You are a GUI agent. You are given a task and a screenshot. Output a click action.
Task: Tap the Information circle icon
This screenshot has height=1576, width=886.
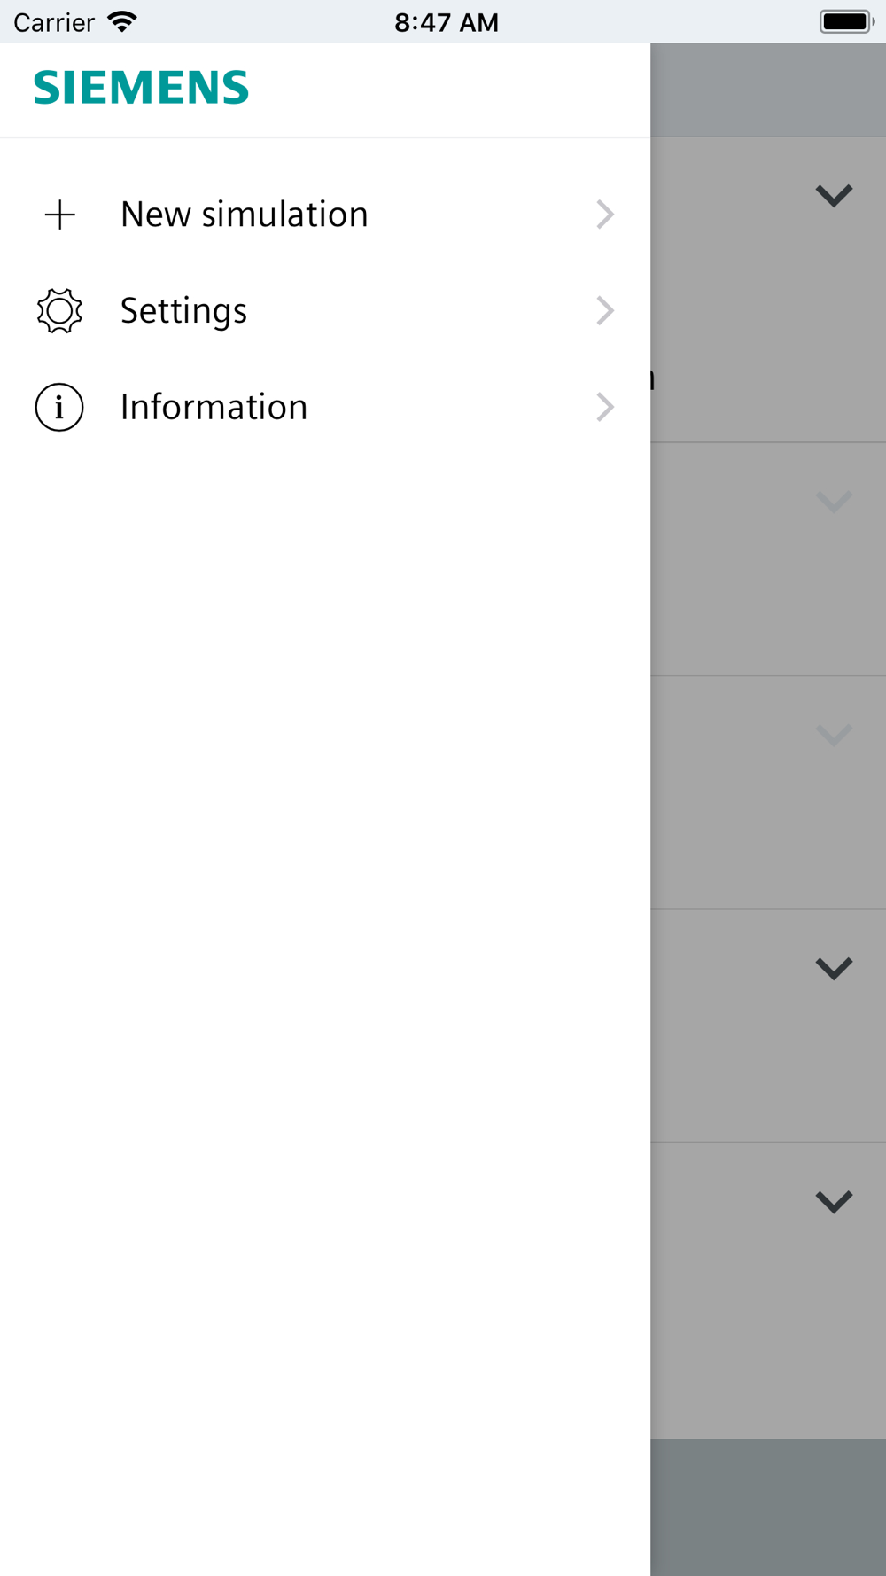(59, 407)
